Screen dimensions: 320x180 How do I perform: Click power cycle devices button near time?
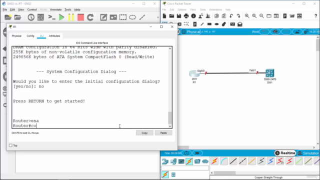(x=186, y=153)
